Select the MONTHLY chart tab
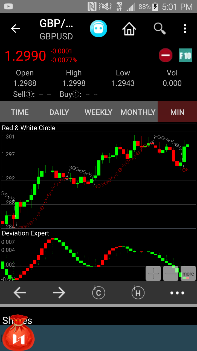Screen dimensions: 197x351 138,112
